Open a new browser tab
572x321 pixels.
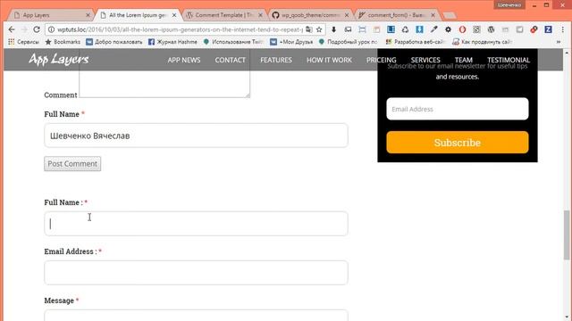pyautogui.click(x=450, y=15)
